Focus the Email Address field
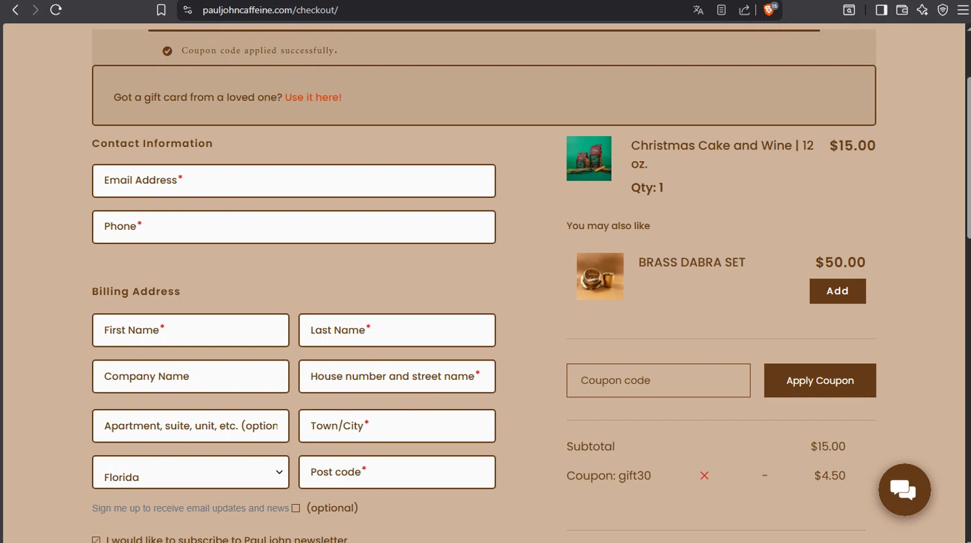The width and height of the screenshot is (971, 543). tap(294, 181)
